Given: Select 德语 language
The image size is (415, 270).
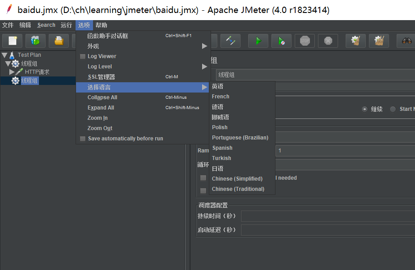Looking at the screenshot, I should (x=242, y=107).
